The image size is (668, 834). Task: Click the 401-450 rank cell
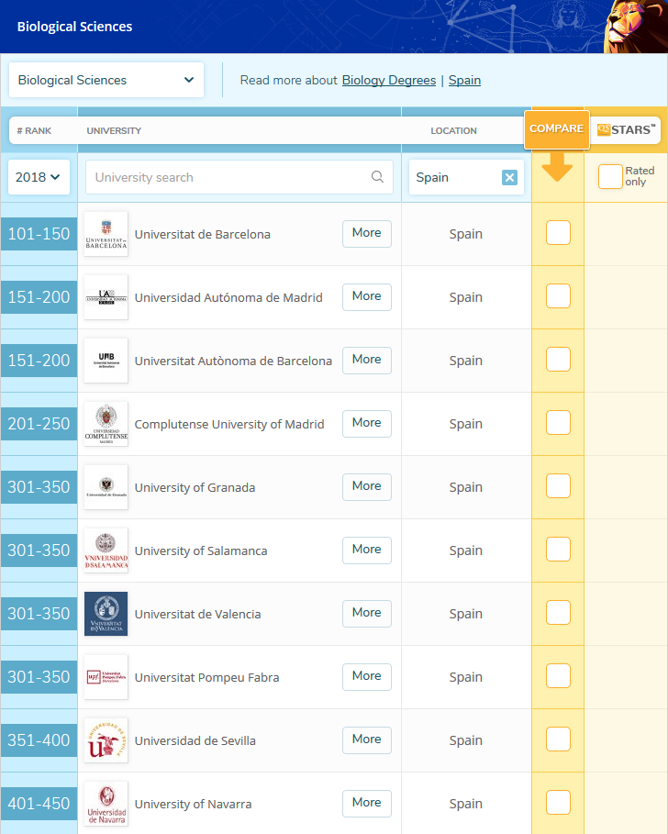[x=39, y=804]
